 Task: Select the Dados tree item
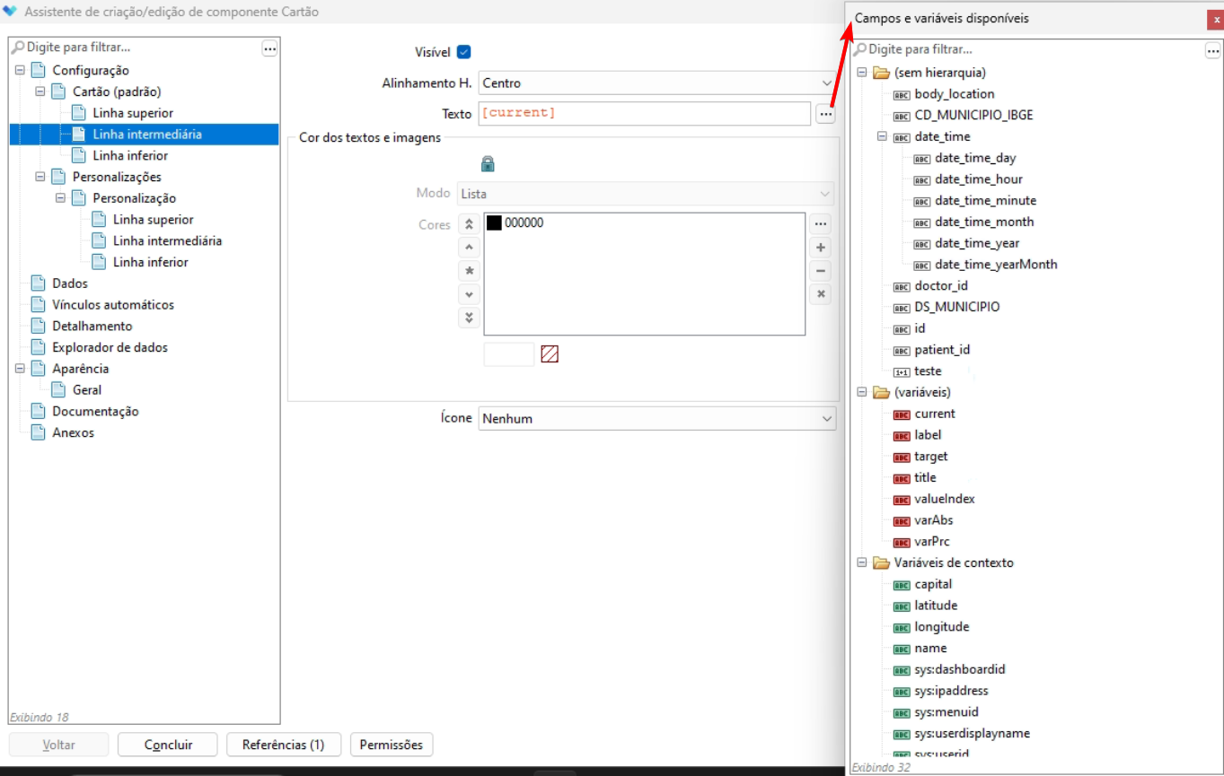click(x=70, y=283)
